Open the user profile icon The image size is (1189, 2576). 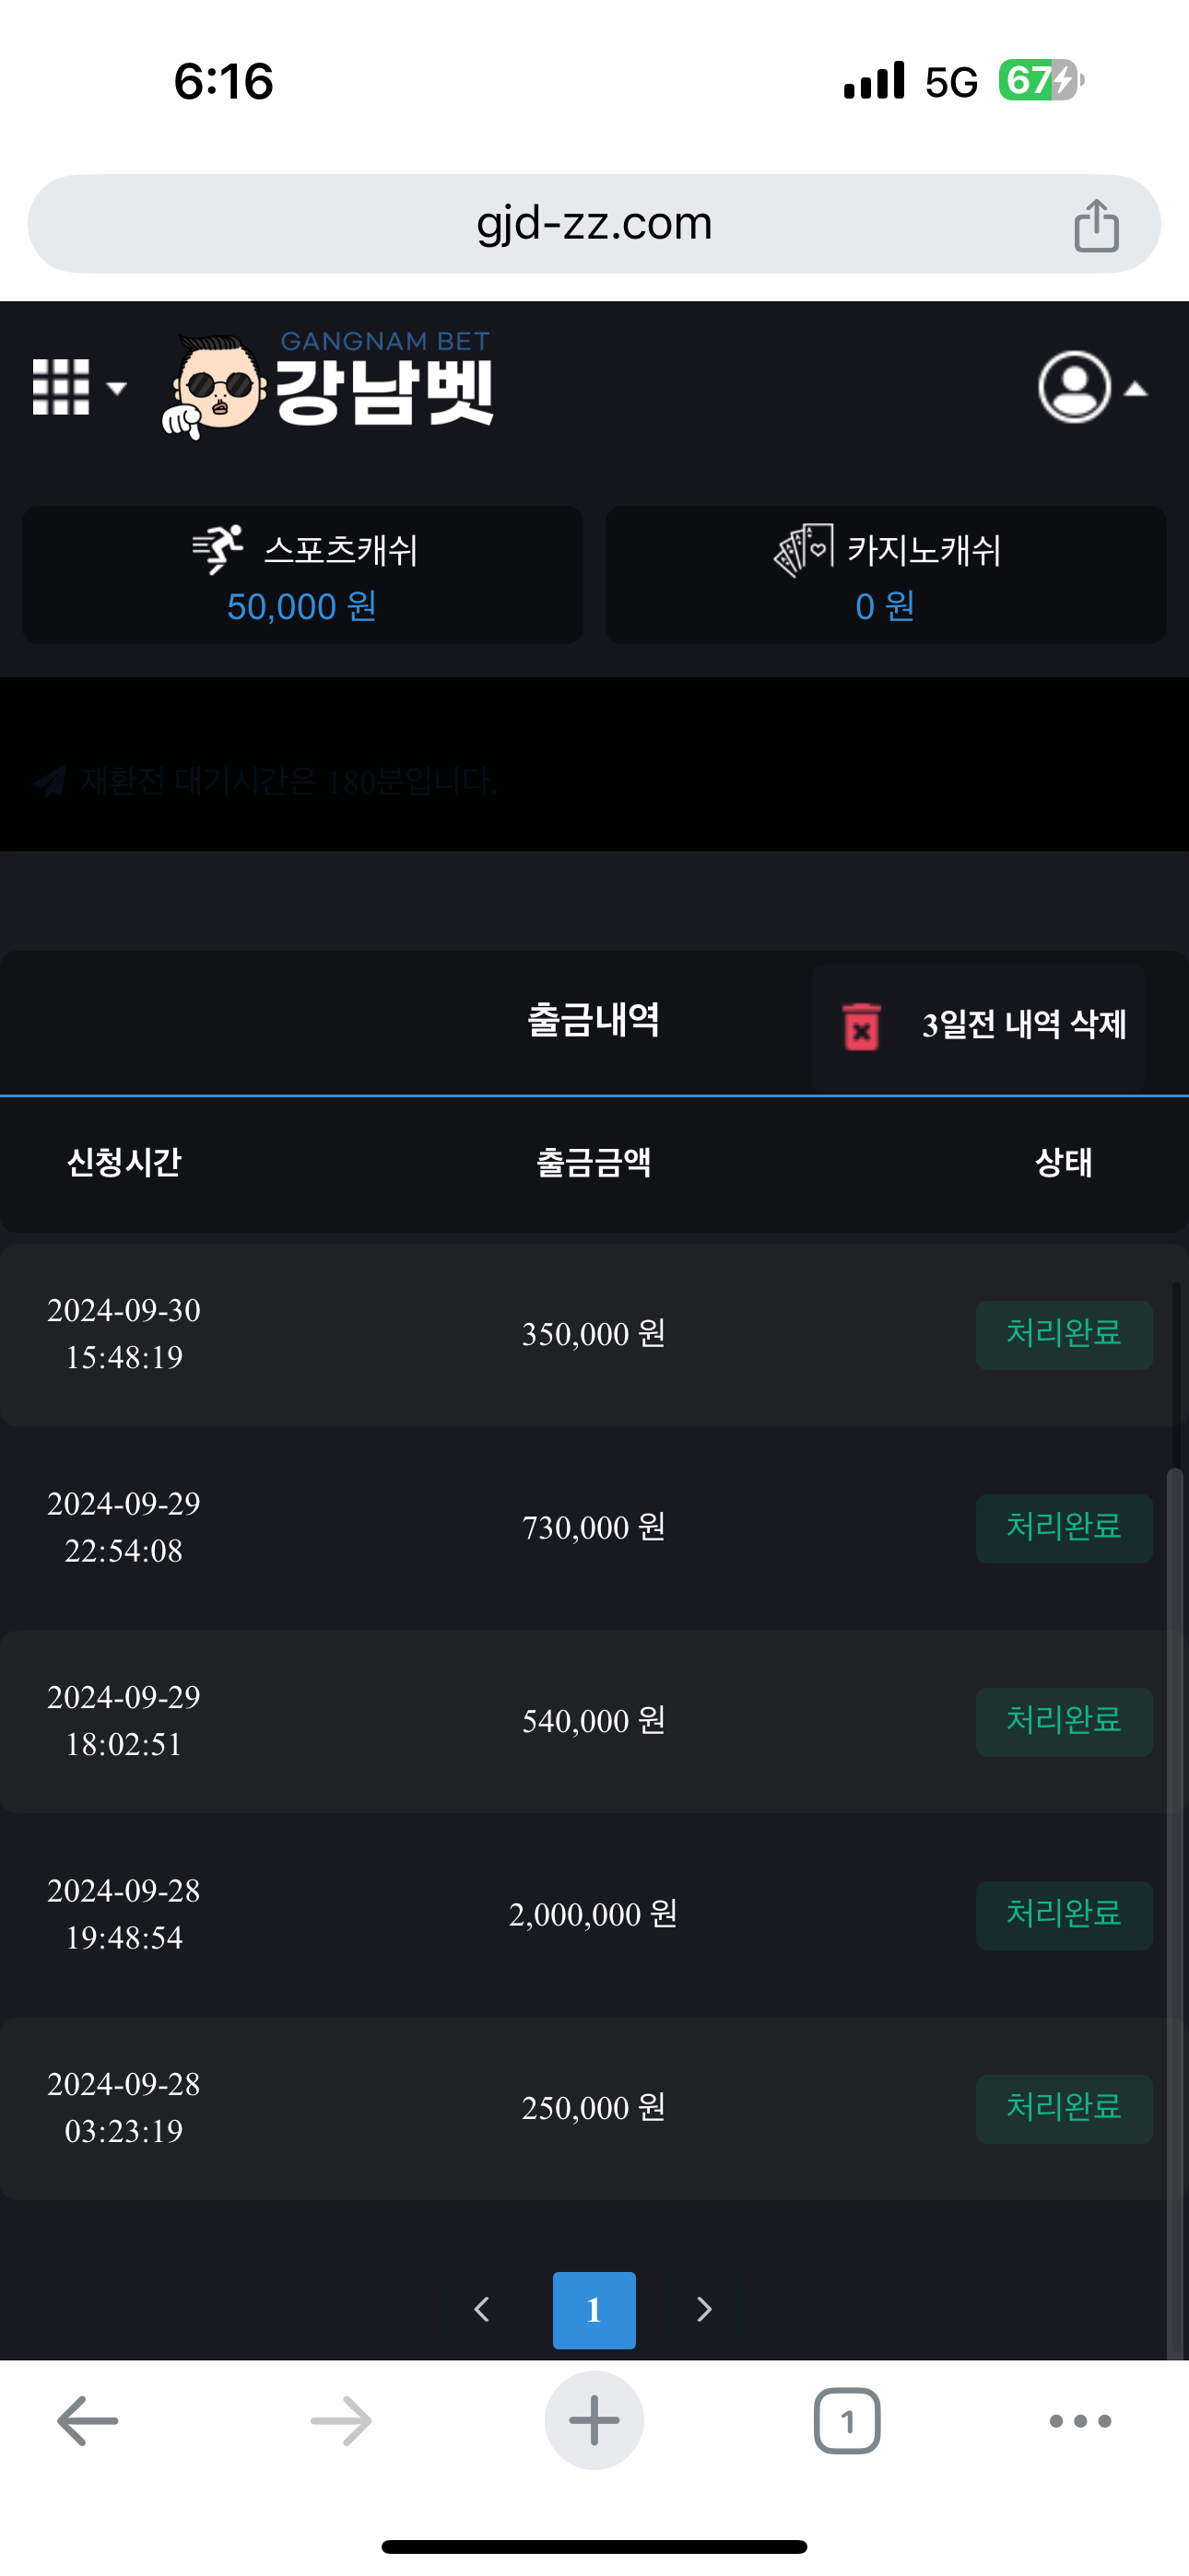tap(1074, 387)
